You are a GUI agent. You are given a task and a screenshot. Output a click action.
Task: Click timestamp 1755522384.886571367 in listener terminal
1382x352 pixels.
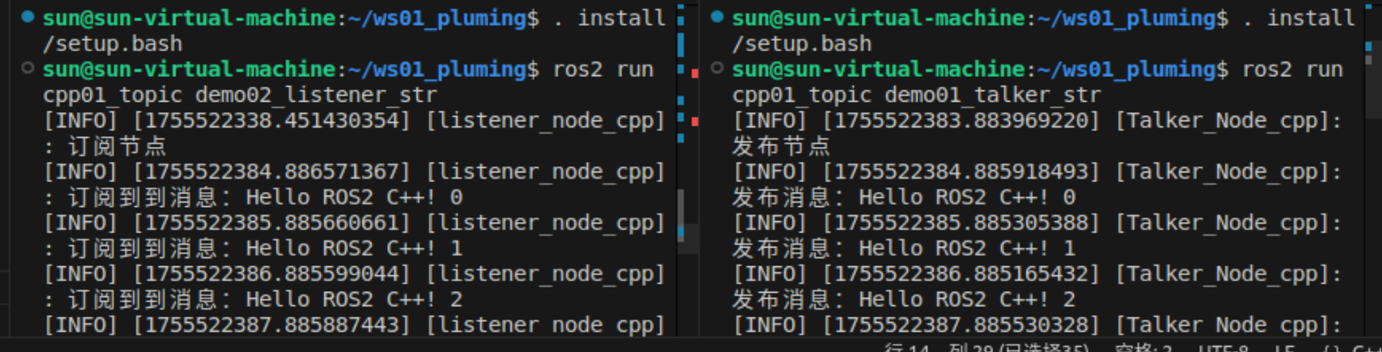click(272, 172)
